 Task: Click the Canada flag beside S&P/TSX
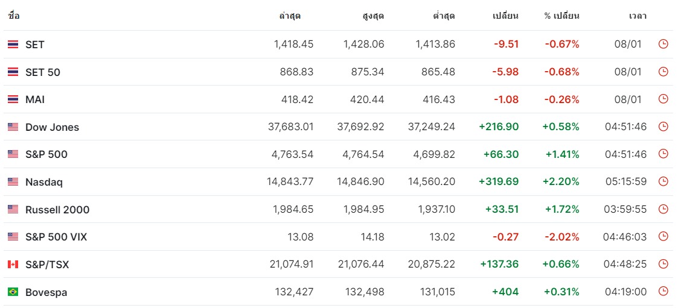13,265
